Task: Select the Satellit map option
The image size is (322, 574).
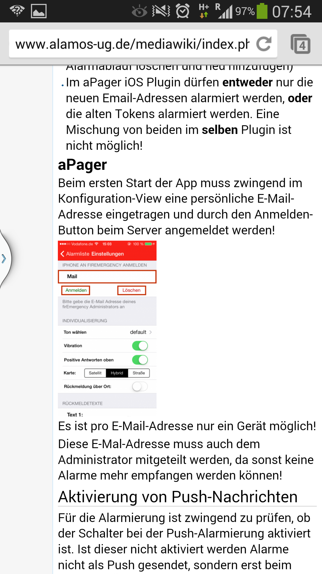Action: 95,373
